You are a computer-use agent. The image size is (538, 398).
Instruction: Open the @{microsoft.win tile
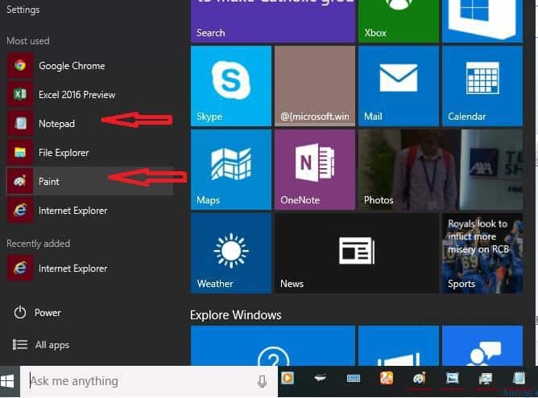pyautogui.click(x=315, y=86)
